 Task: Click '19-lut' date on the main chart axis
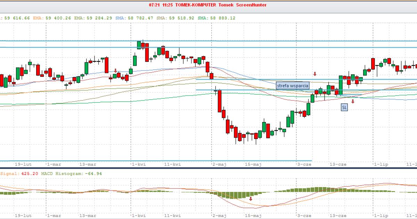point(24,164)
